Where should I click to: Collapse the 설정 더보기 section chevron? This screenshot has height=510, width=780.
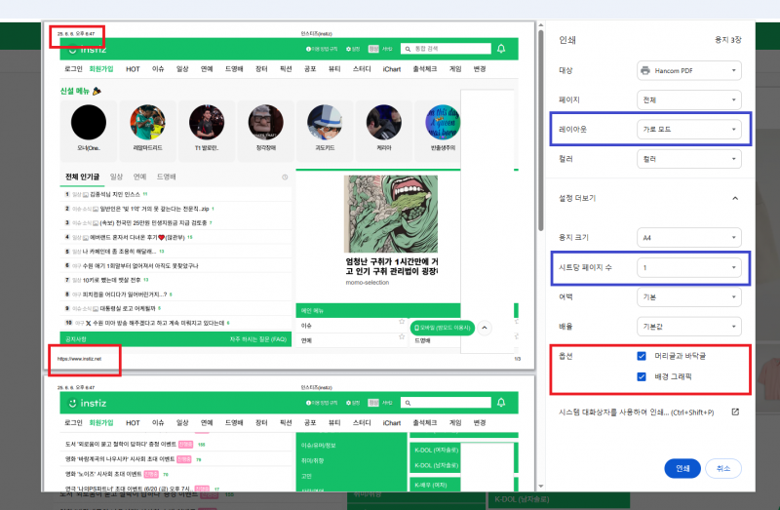point(735,199)
